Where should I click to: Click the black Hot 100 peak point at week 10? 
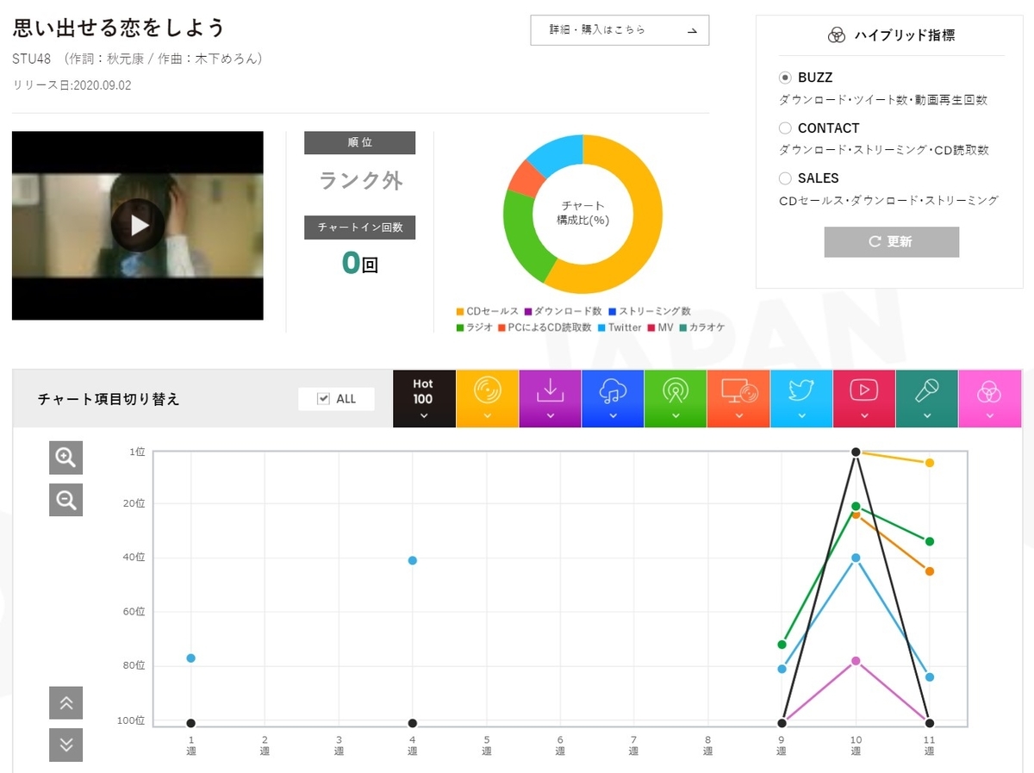[856, 452]
